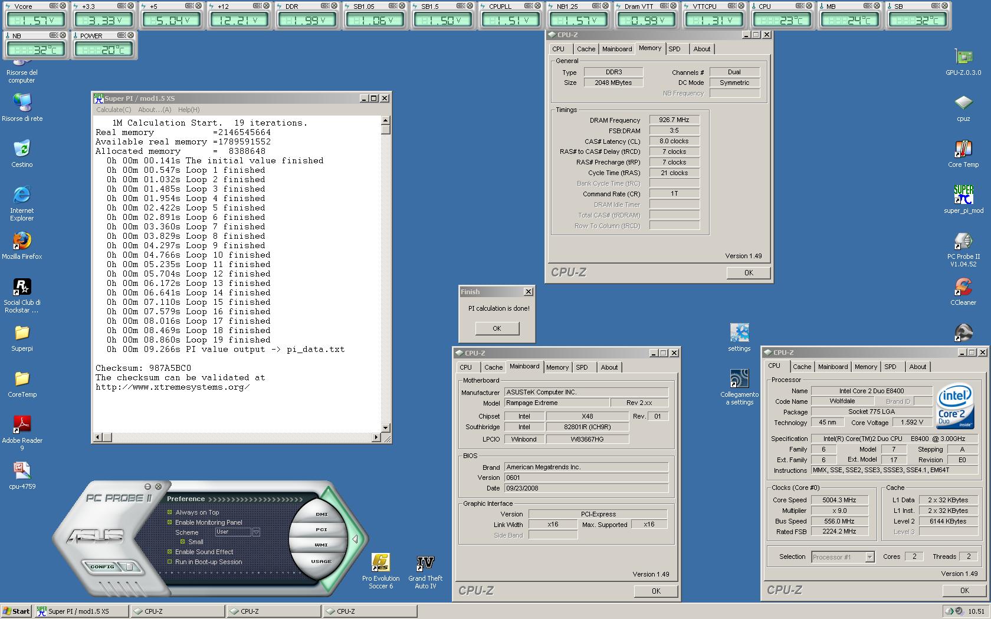
Task: Open the PCI view in PC Probe II
Action: point(321,529)
